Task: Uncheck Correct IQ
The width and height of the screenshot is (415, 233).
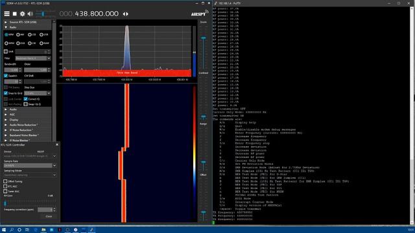Action: point(26,99)
